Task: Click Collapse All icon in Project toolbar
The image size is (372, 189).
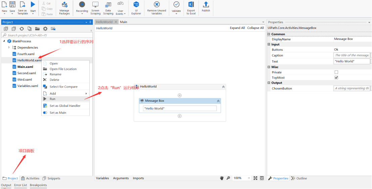Action: [14, 29]
